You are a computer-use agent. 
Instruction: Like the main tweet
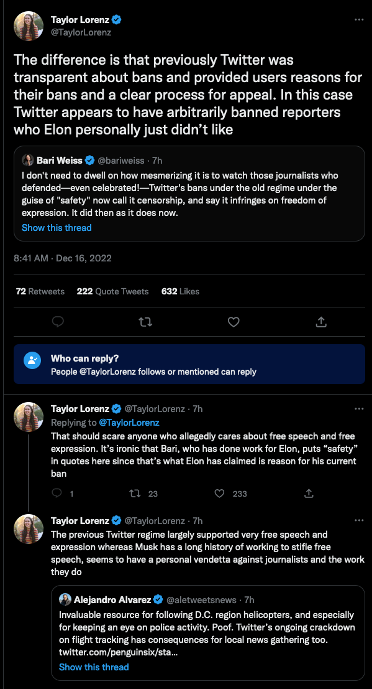tap(234, 322)
